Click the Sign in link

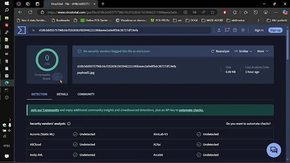pyautogui.click(x=259, y=30)
